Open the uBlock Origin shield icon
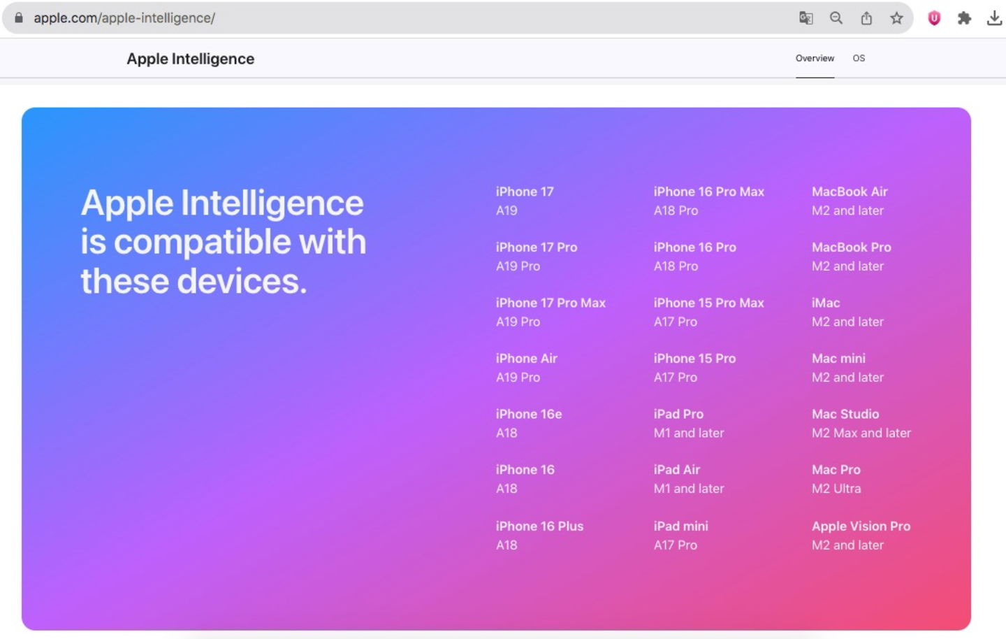 pyautogui.click(x=933, y=18)
